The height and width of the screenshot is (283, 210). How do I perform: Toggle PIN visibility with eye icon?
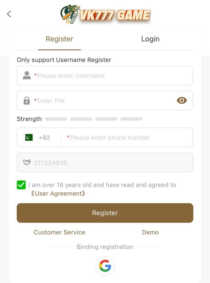[182, 101]
